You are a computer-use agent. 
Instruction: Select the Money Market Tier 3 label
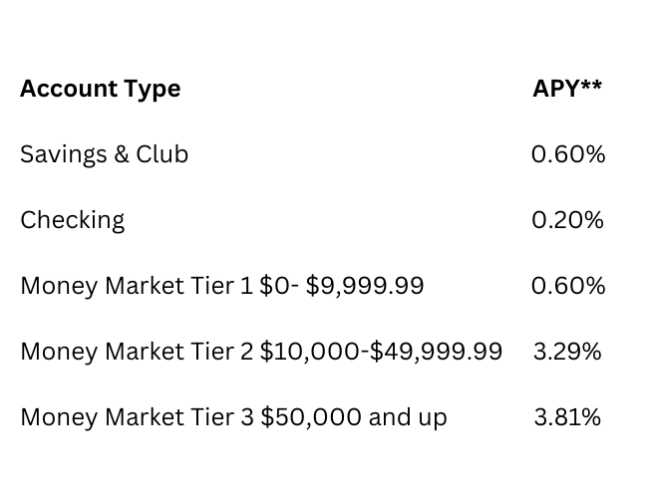[x=137, y=417]
